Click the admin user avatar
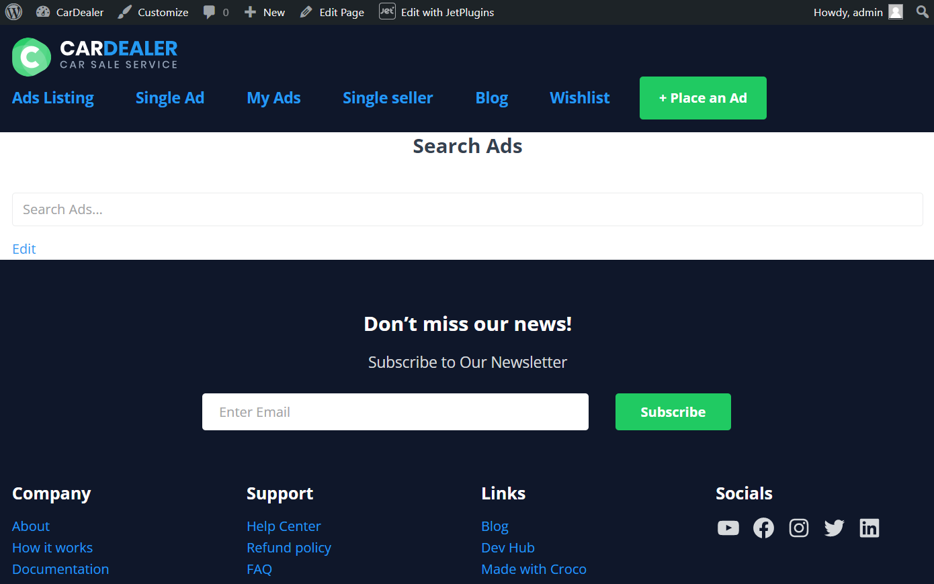The height and width of the screenshot is (584, 934). pos(896,12)
